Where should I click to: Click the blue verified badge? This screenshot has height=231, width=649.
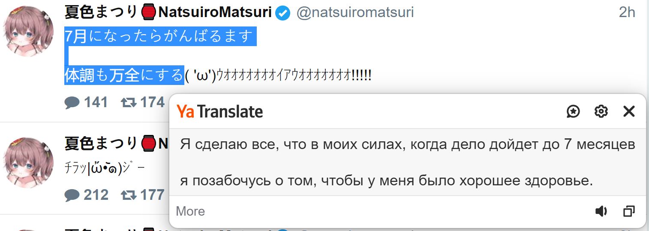pyautogui.click(x=282, y=13)
